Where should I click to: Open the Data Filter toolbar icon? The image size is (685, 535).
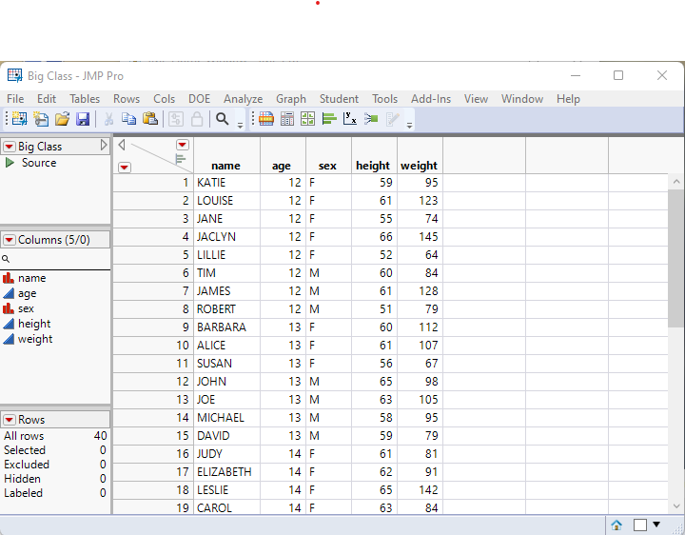tap(176, 119)
